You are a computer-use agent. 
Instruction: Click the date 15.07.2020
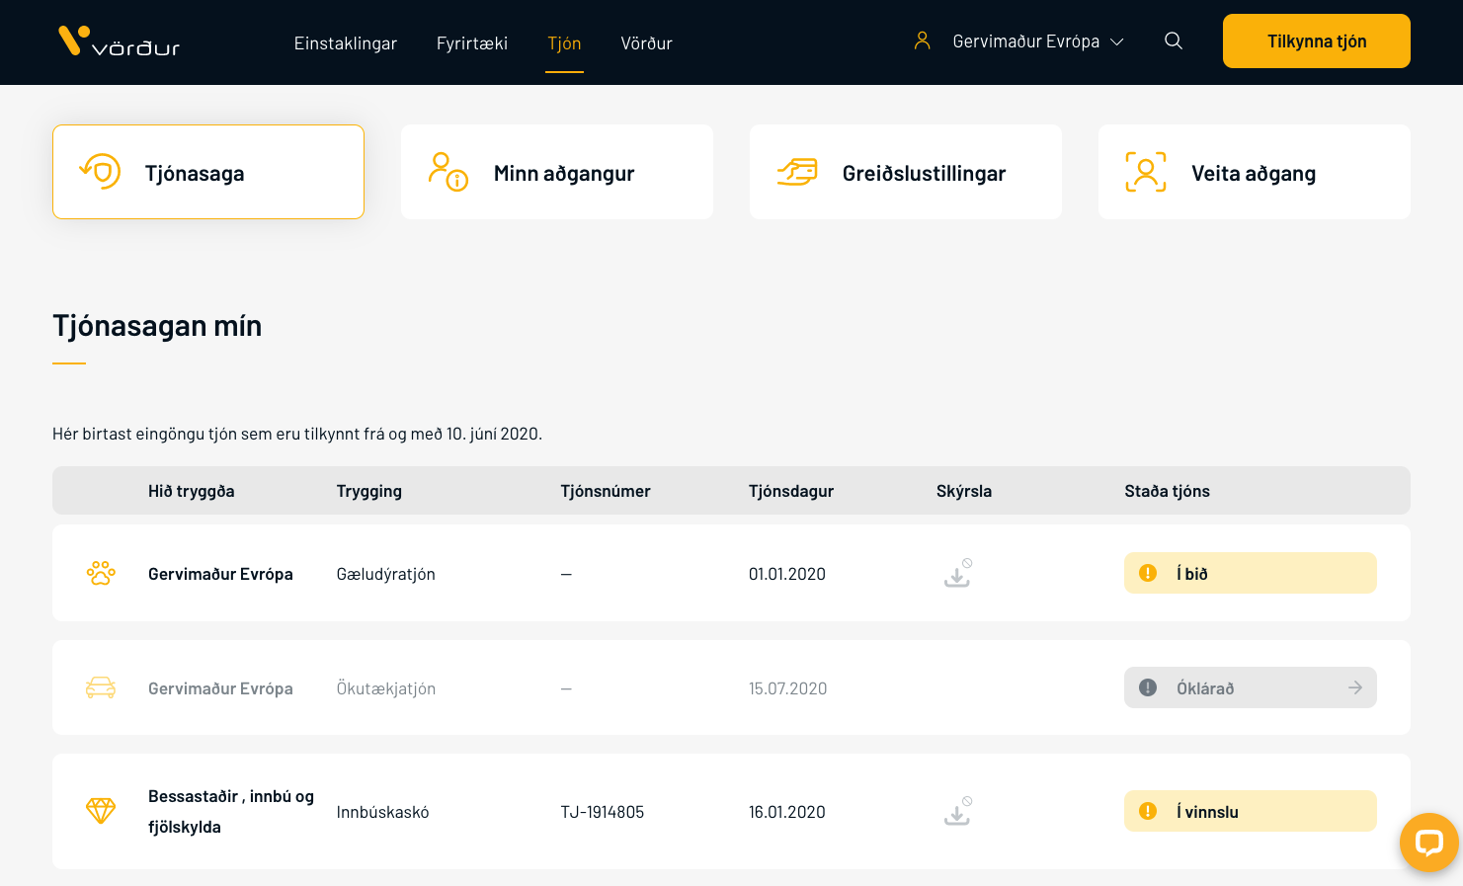[788, 688]
